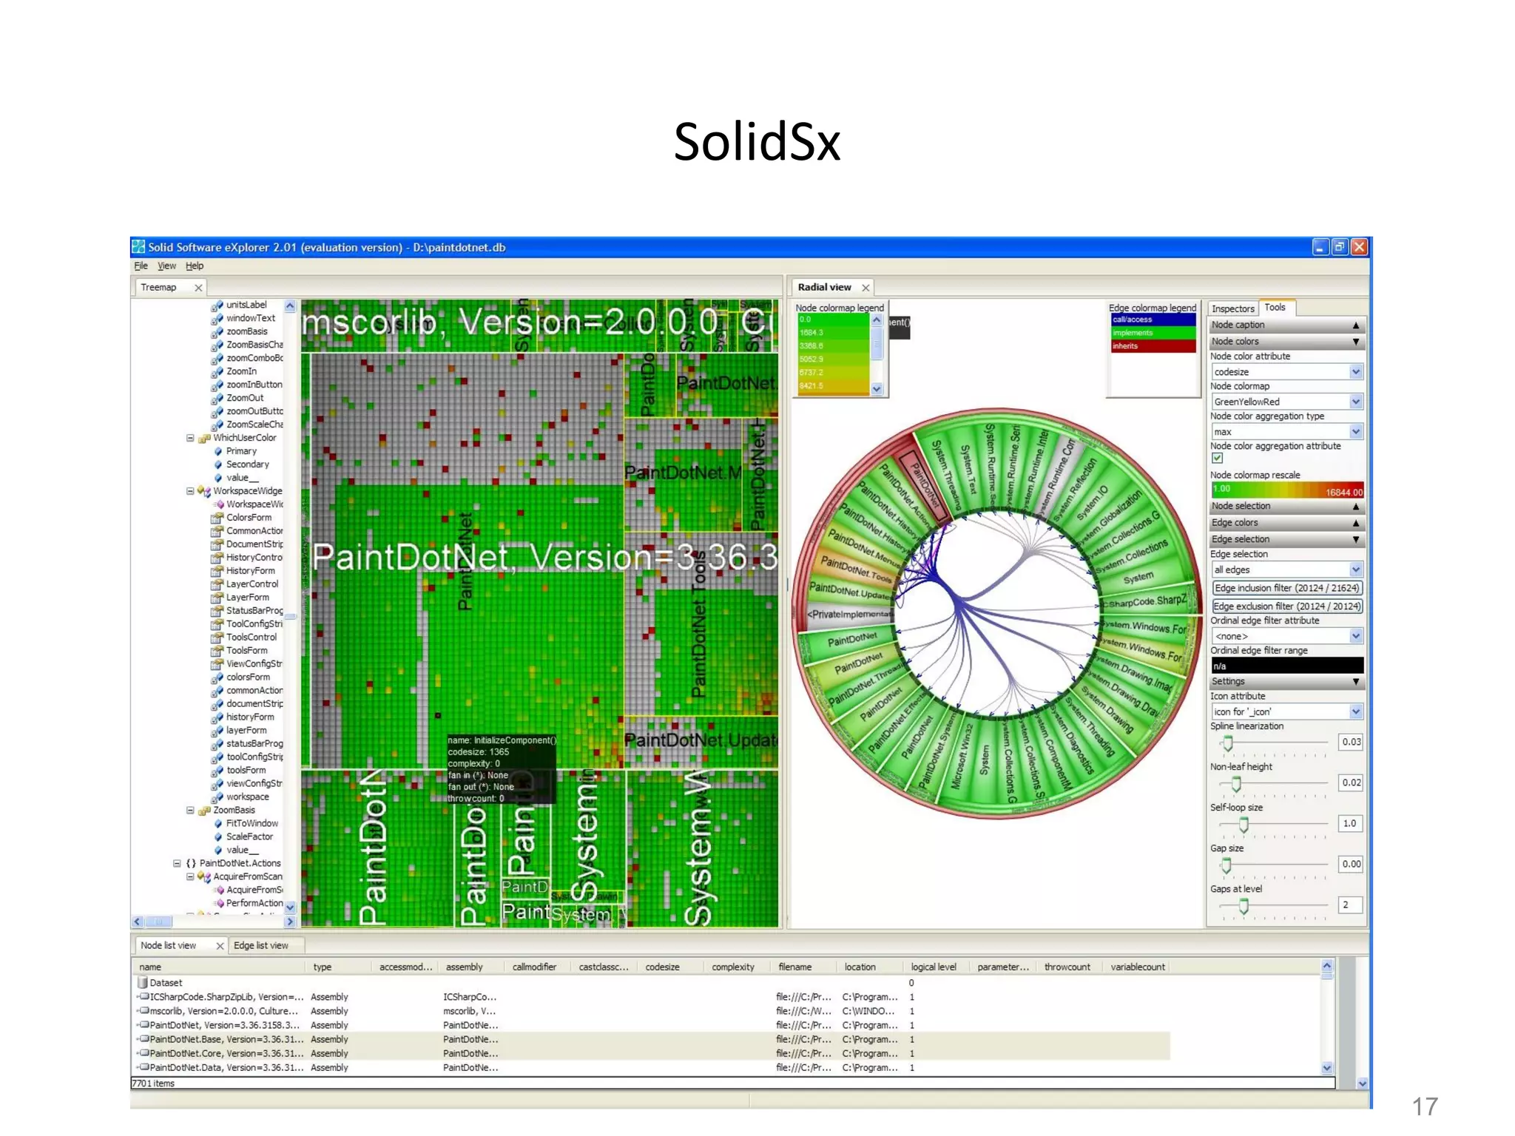Viewport: 1515px width, 1136px height.
Task: Expand the Edge colors section
Action: pyautogui.click(x=1286, y=523)
